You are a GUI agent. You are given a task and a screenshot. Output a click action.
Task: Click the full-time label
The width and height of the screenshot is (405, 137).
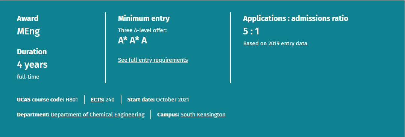28,77
